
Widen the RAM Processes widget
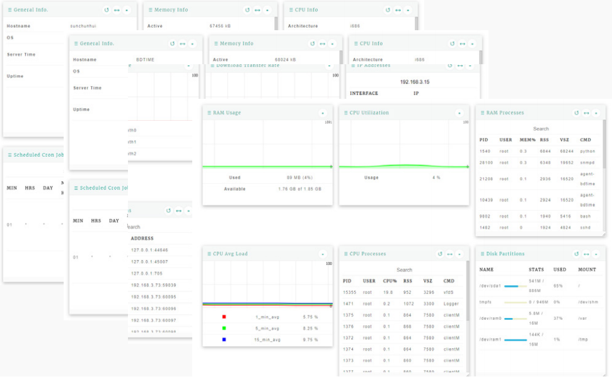(586, 113)
